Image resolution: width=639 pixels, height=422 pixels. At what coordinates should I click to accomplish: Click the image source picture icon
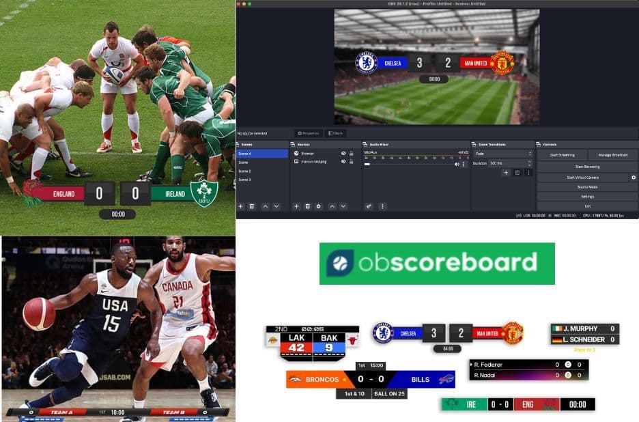tap(296, 161)
